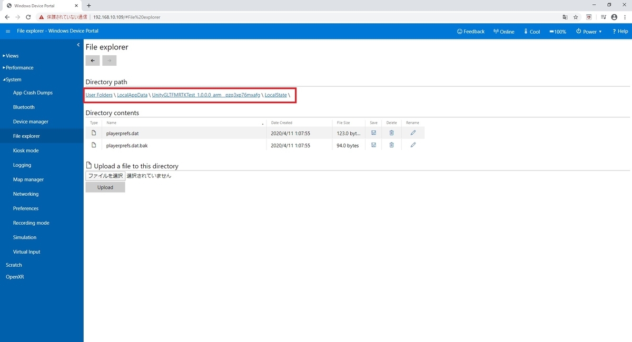Rename playerprefs.dat.bak pencil icon
Screen dimensions: 632x342
[413, 145]
